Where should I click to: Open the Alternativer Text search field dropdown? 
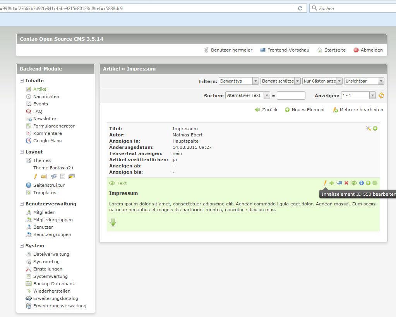pos(247,95)
